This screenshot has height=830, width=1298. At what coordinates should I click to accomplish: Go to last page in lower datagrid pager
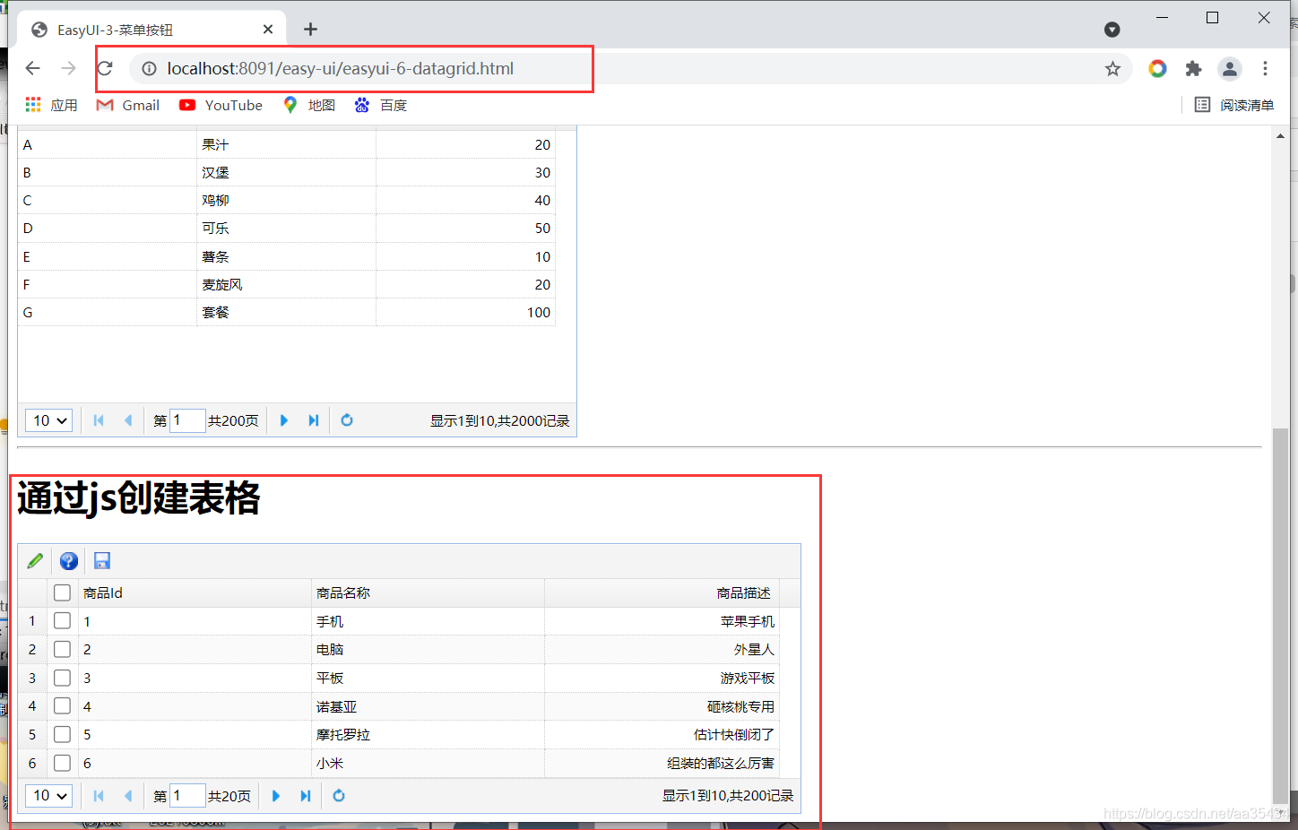305,796
